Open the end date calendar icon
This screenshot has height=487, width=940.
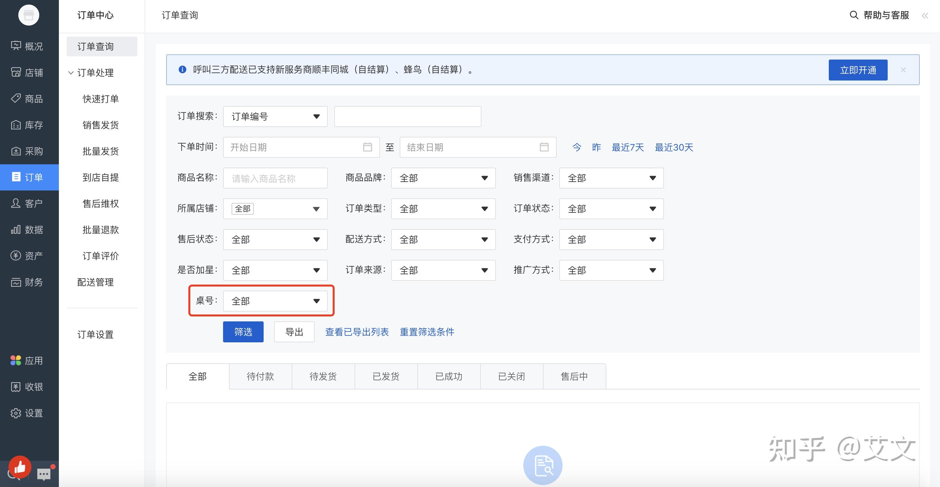click(x=544, y=147)
